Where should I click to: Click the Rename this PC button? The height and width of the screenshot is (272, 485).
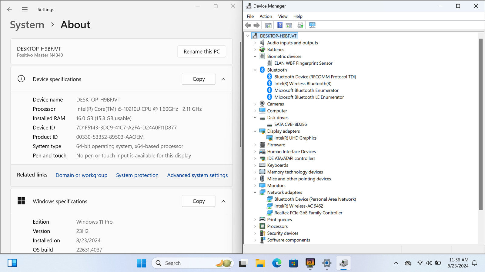click(x=202, y=52)
